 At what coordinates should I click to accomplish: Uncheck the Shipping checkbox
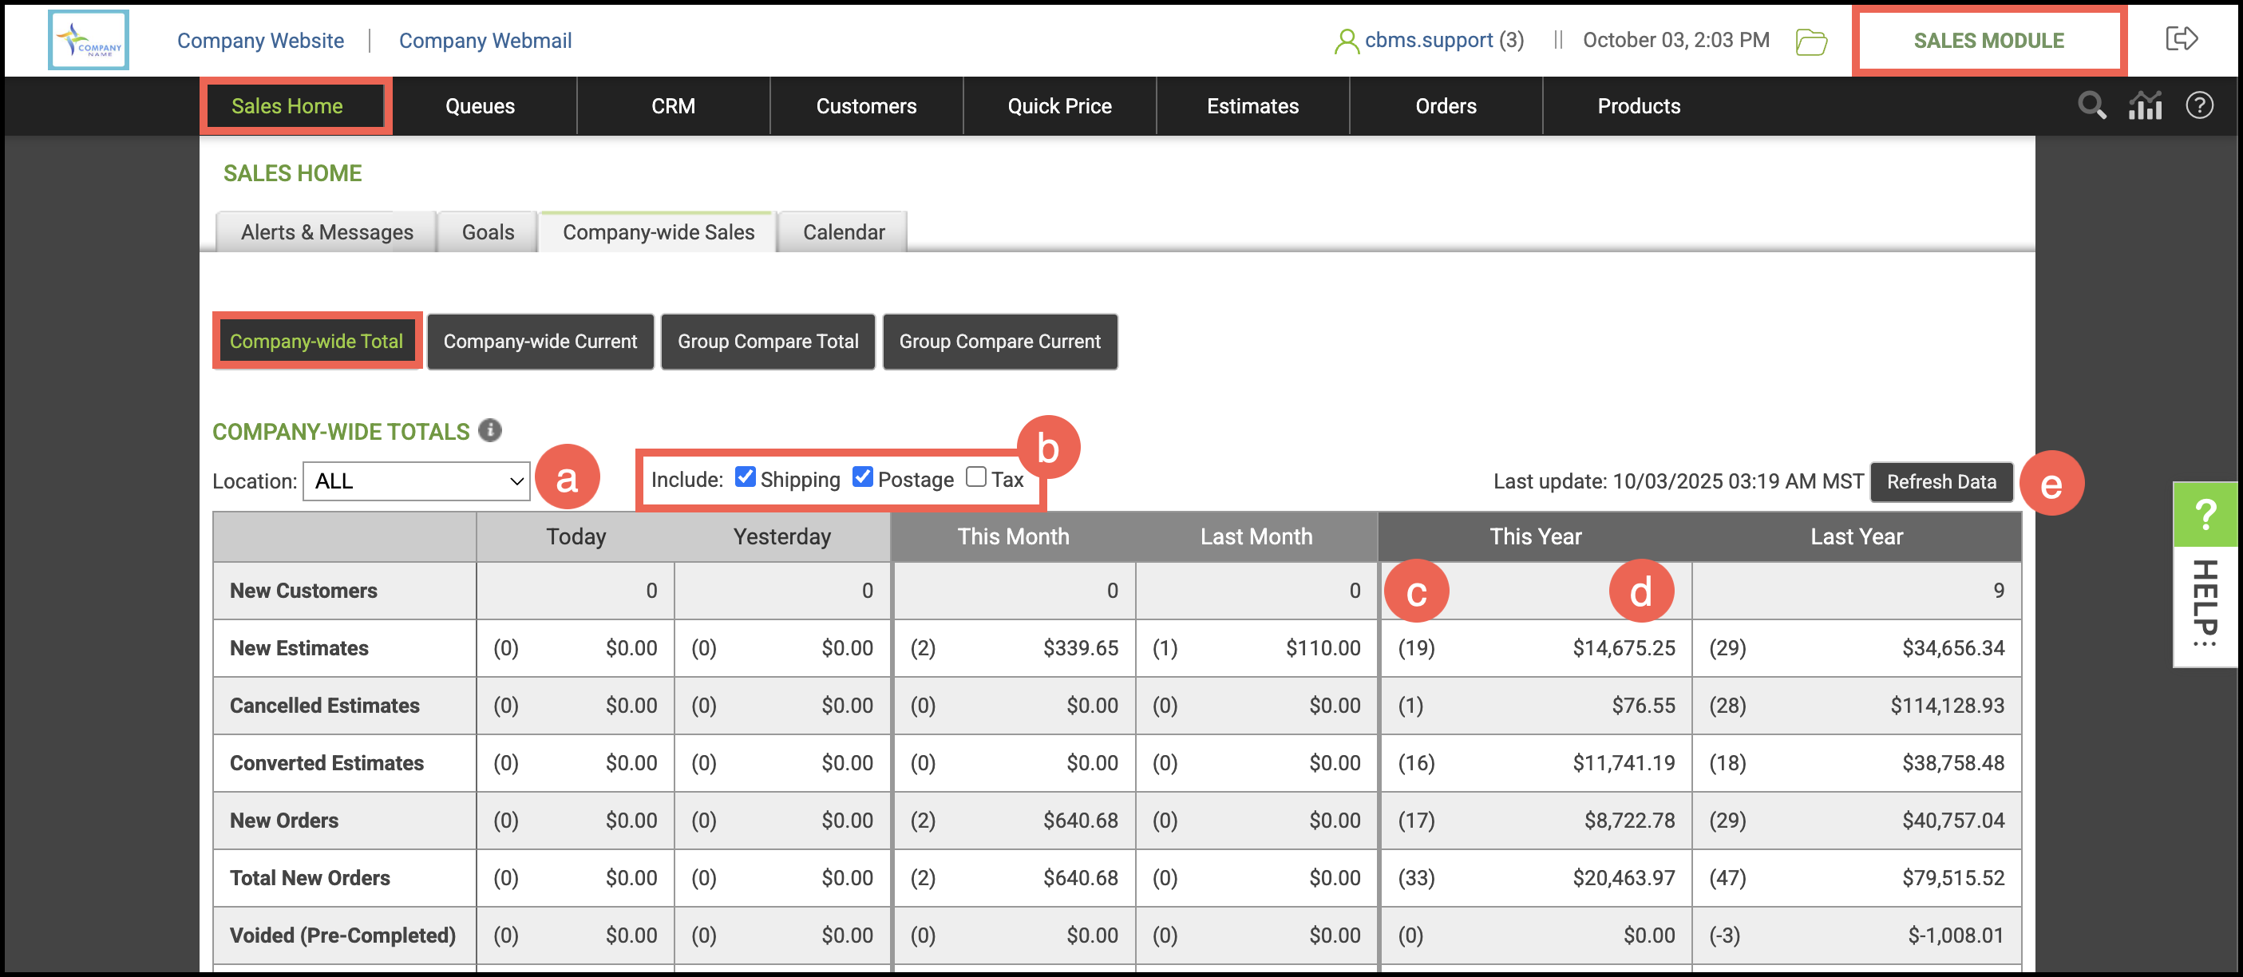(745, 477)
